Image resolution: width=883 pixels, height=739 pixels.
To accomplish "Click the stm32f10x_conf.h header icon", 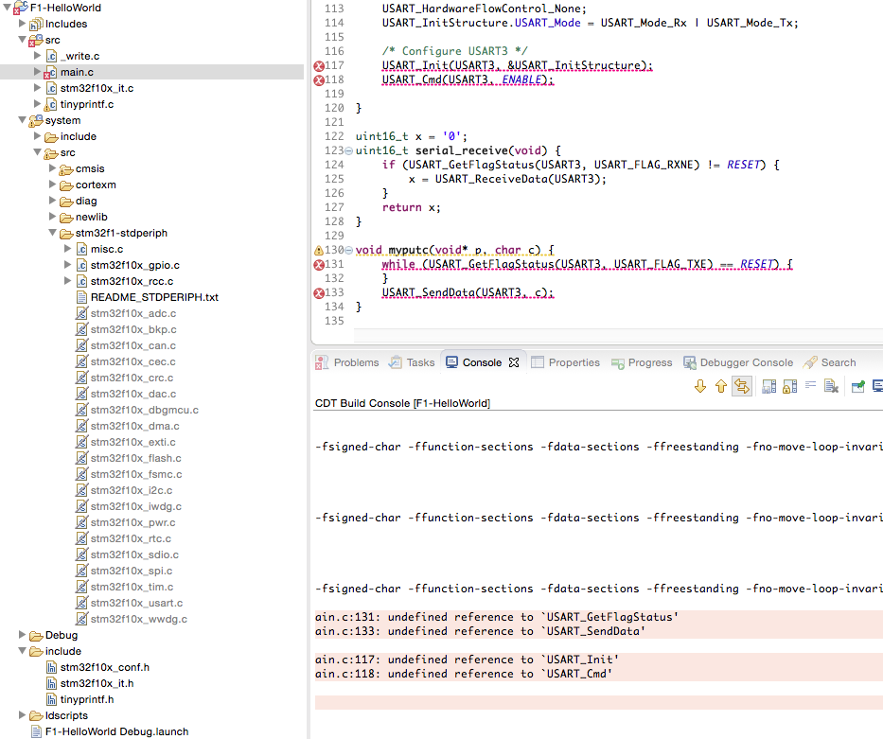I will 51,667.
